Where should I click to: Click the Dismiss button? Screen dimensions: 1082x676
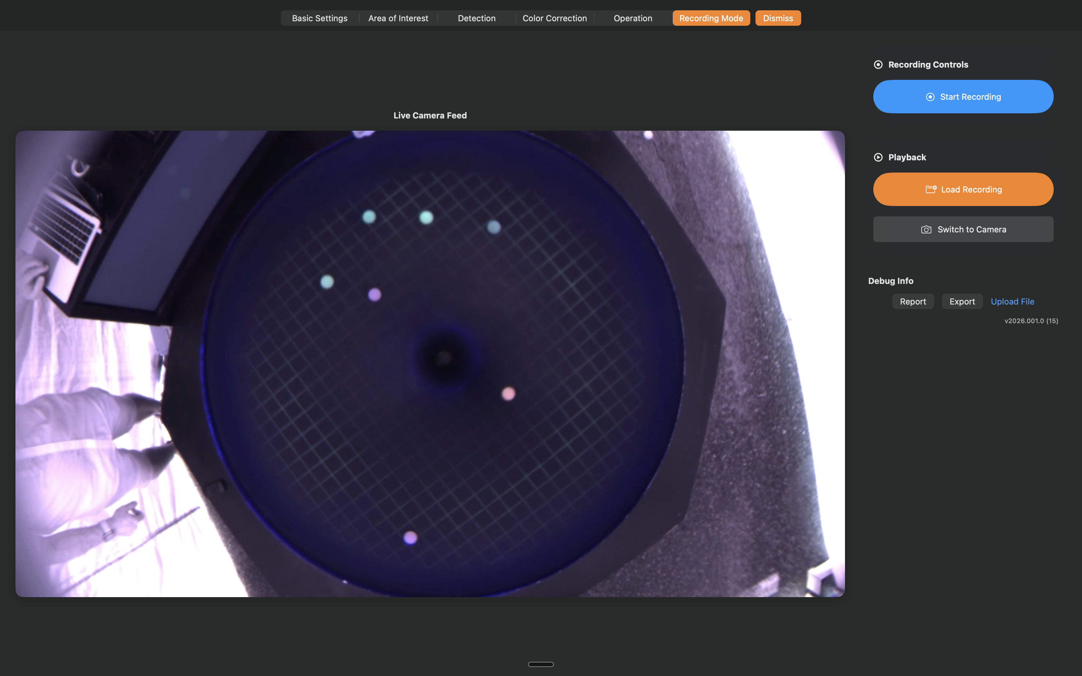(x=778, y=18)
